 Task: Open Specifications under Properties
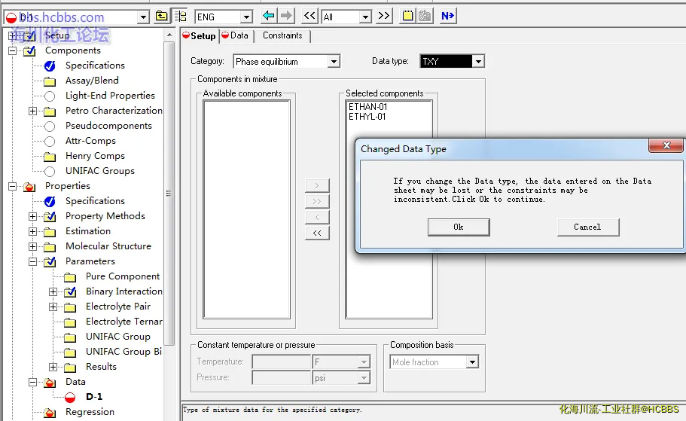click(x=95, y=201)
